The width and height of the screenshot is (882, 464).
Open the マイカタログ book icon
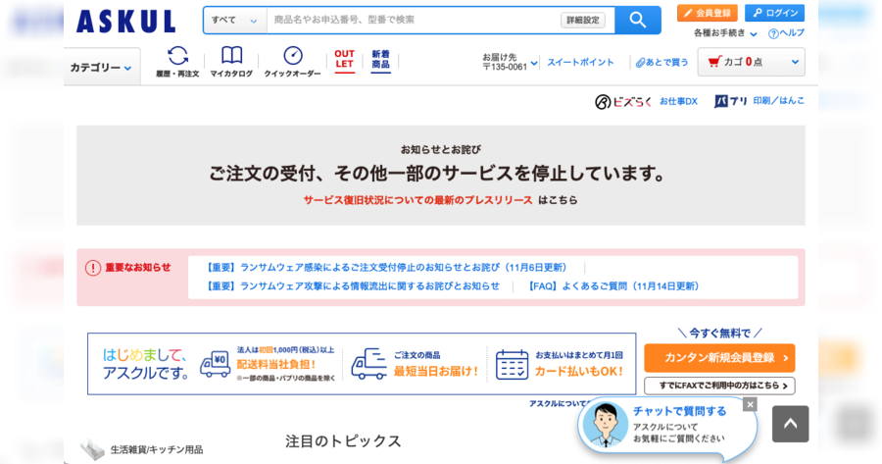pyautogui.click(x=231, y=61)
